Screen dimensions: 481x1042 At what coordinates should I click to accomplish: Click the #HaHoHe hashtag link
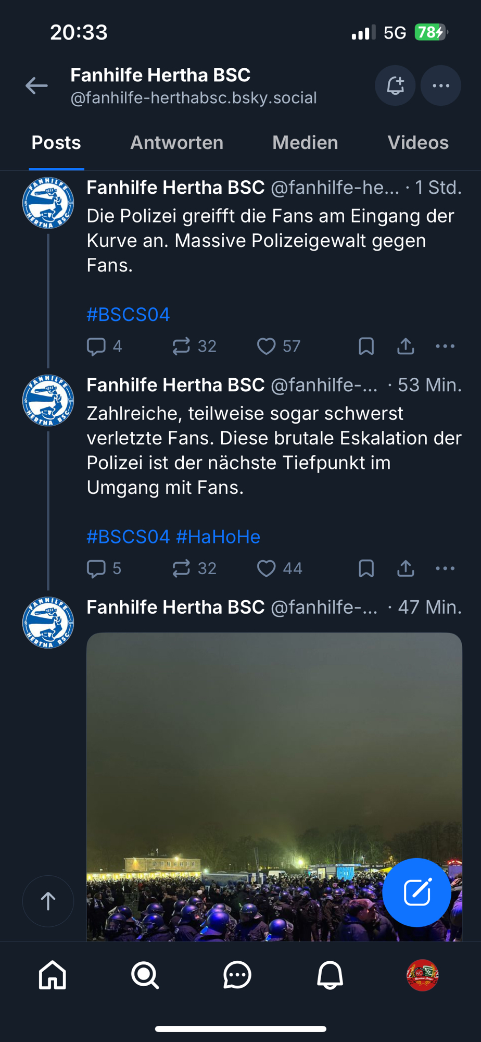(x=218, y=537)
